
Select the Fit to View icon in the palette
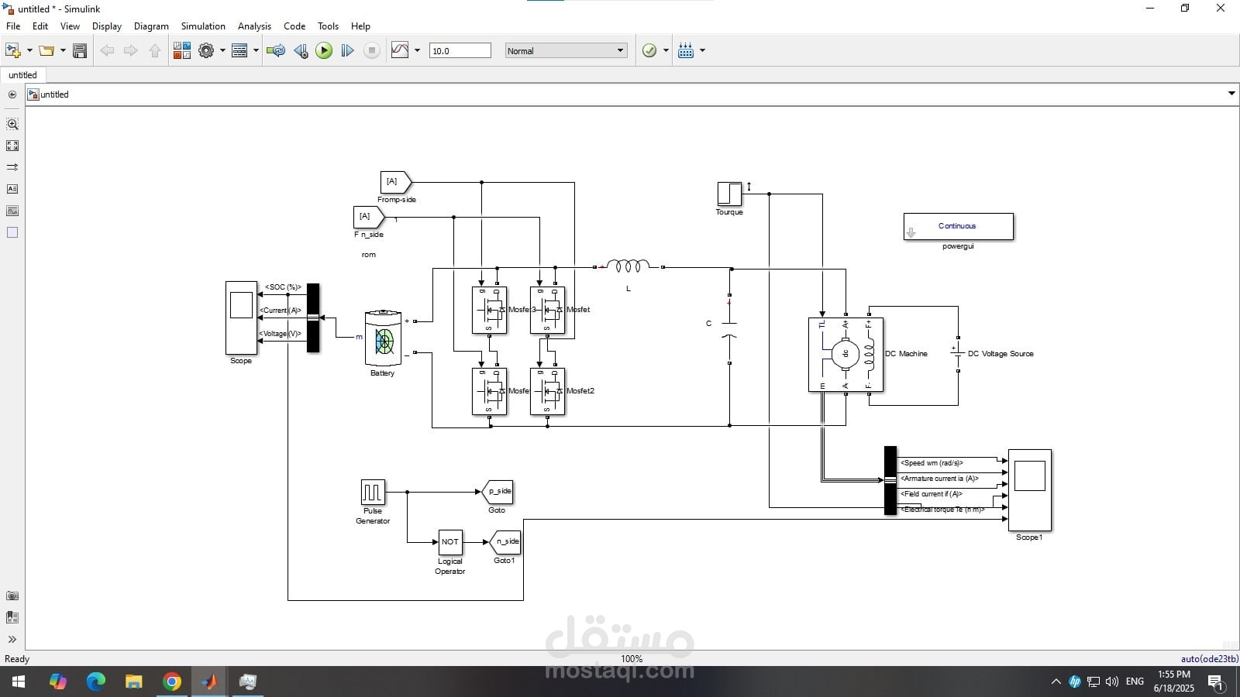coord(12,146)
